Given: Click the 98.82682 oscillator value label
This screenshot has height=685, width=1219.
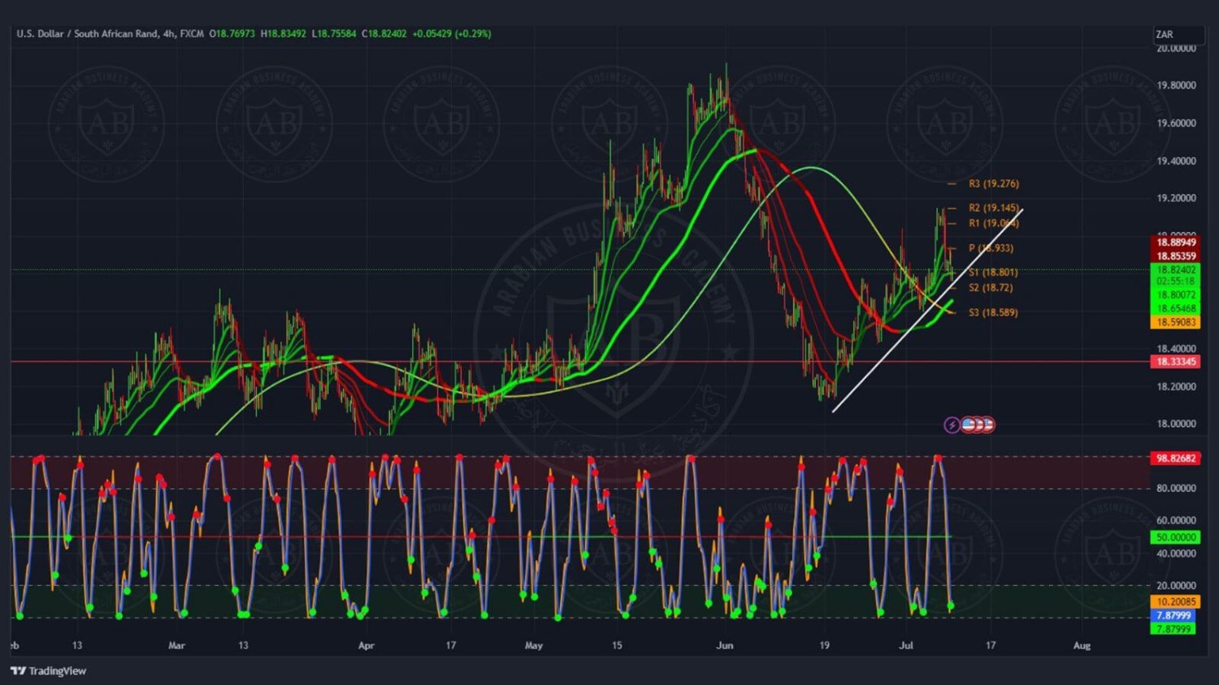Looking at the screenshot, I should tap(1175, 459).
